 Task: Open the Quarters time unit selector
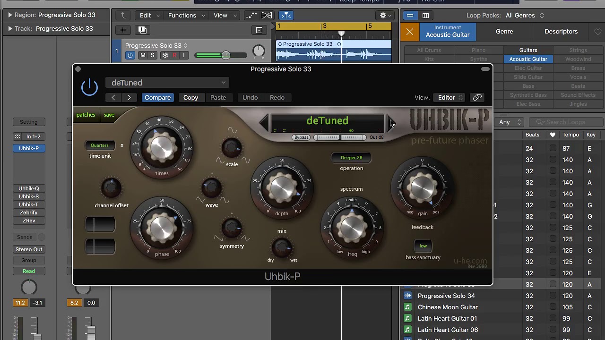(100, 145)
